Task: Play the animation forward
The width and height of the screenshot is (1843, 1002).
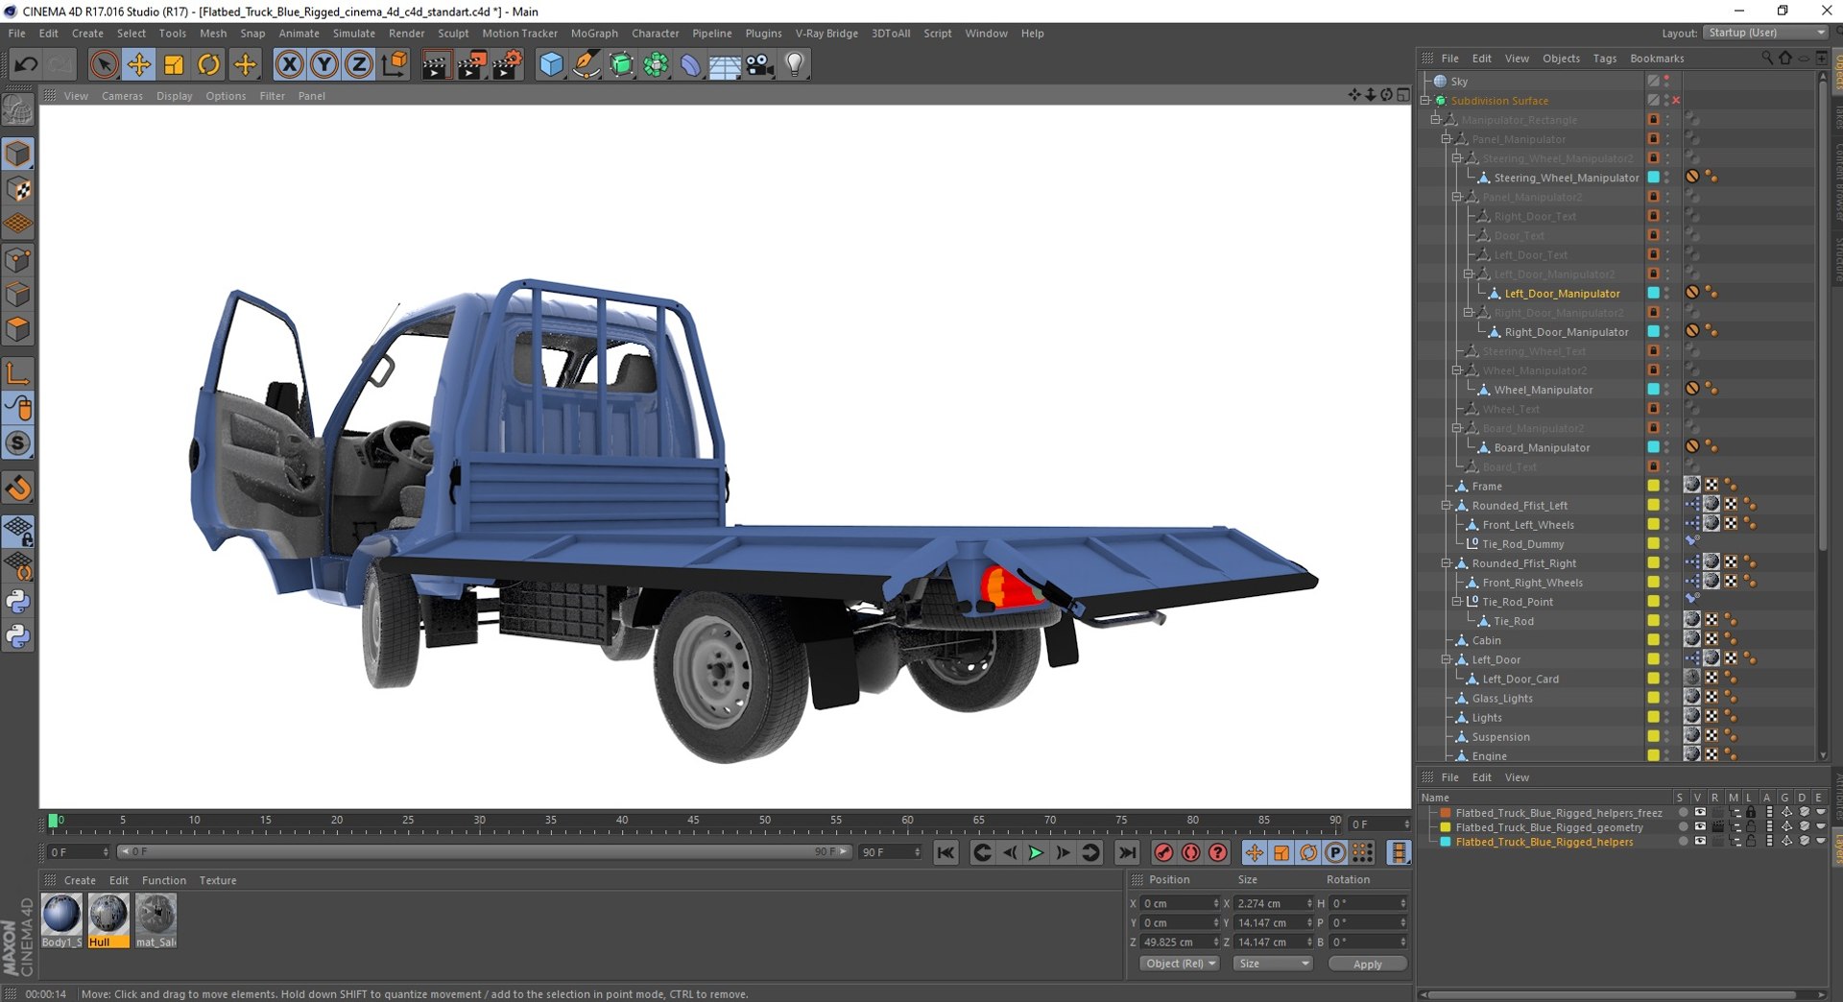Action: 1037,852
